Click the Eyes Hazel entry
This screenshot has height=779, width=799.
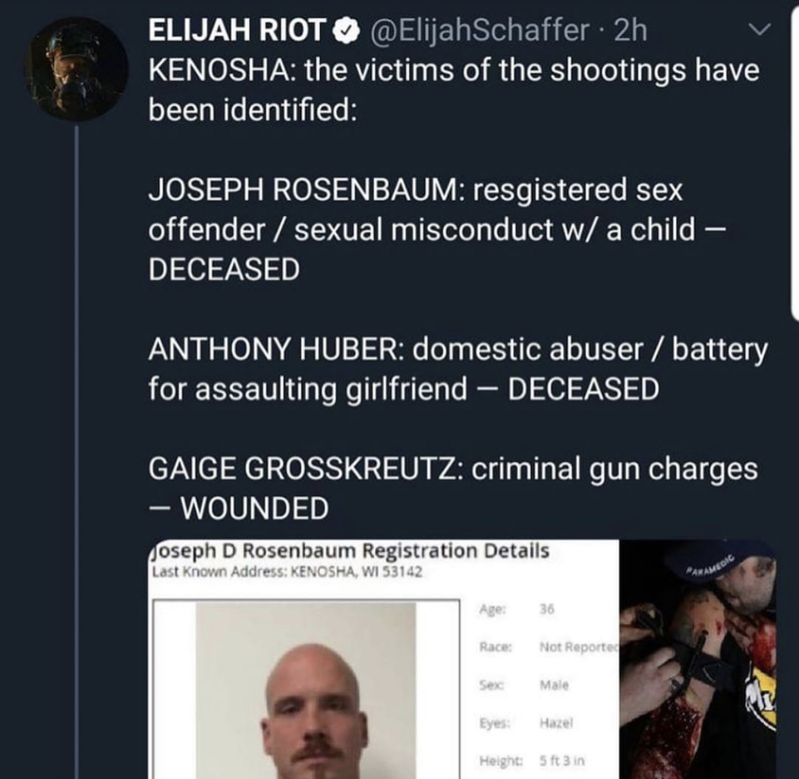[526, 723]
